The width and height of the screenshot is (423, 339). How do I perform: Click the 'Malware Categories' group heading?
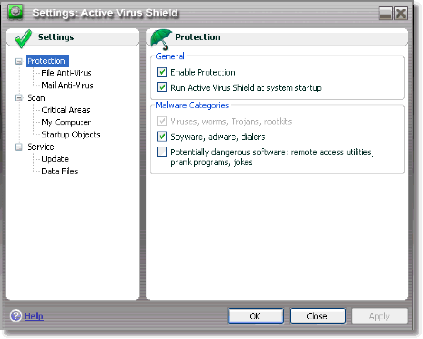coord(192,105)
